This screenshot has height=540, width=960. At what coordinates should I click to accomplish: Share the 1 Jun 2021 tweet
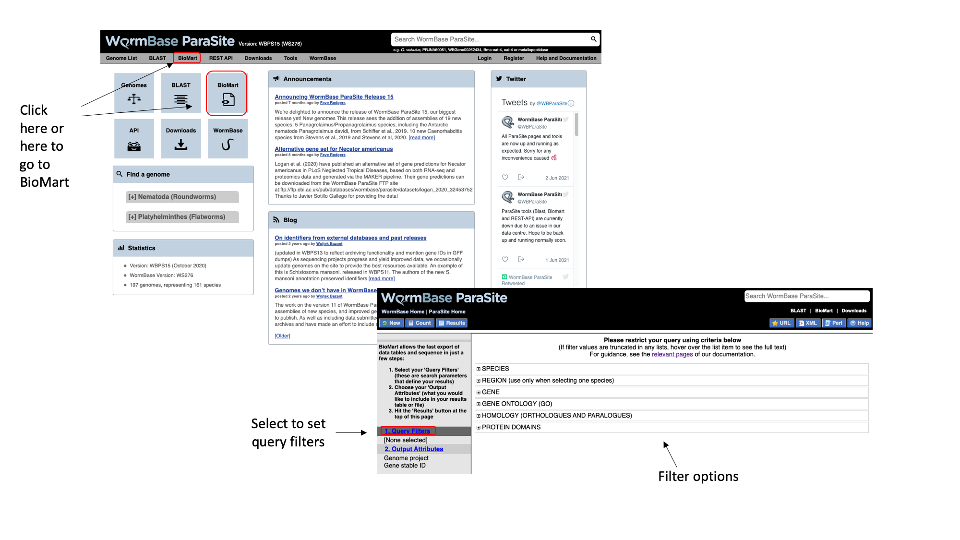[521, 259]
